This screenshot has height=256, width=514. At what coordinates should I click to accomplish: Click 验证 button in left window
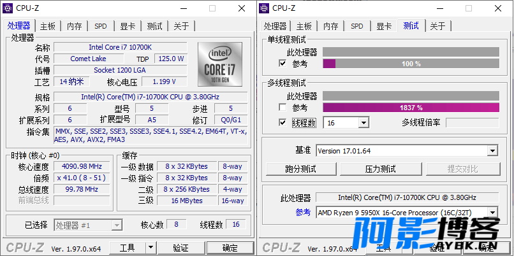pos(180,248)
